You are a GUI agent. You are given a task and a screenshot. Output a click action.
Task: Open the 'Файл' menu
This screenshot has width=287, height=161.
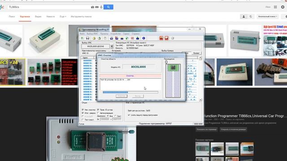82,34
